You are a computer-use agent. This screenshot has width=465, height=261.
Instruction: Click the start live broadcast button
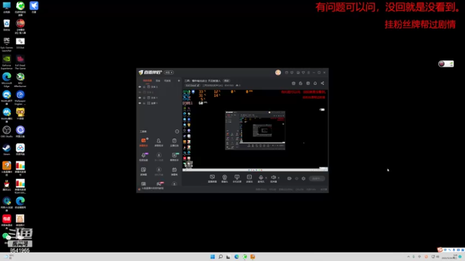pyautogui.click(x=317, y=179)
